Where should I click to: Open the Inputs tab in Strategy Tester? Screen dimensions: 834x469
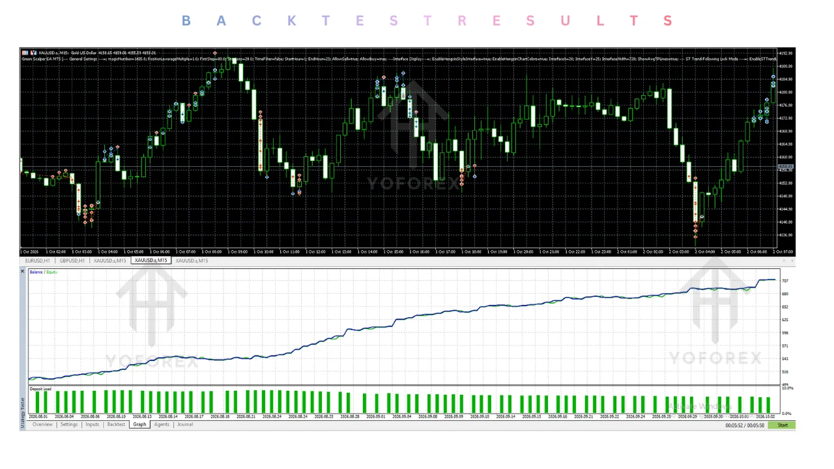tap(93, 425)
